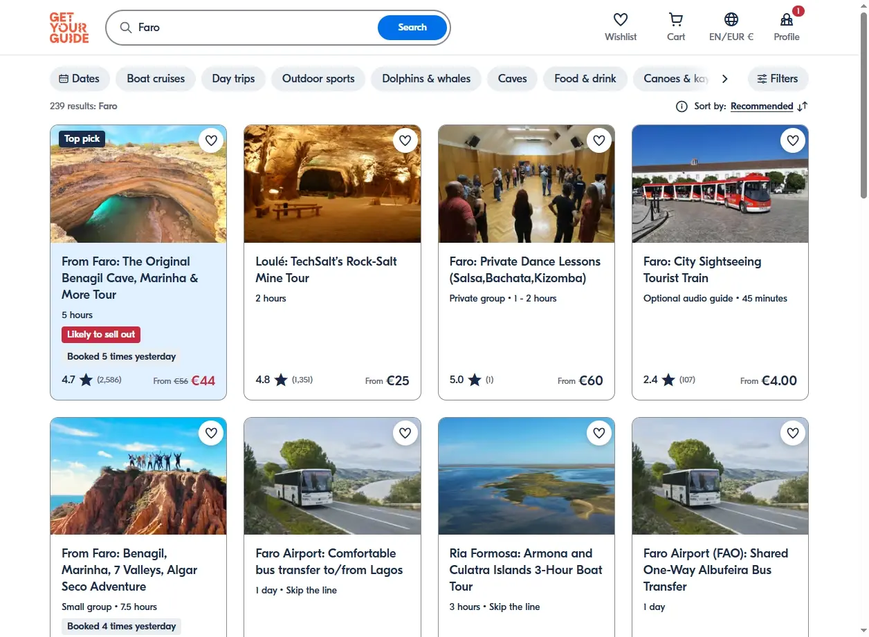Open the Recommended sort dropdown
This screenshot has height=637, width=869.
[x=762, y=107]
